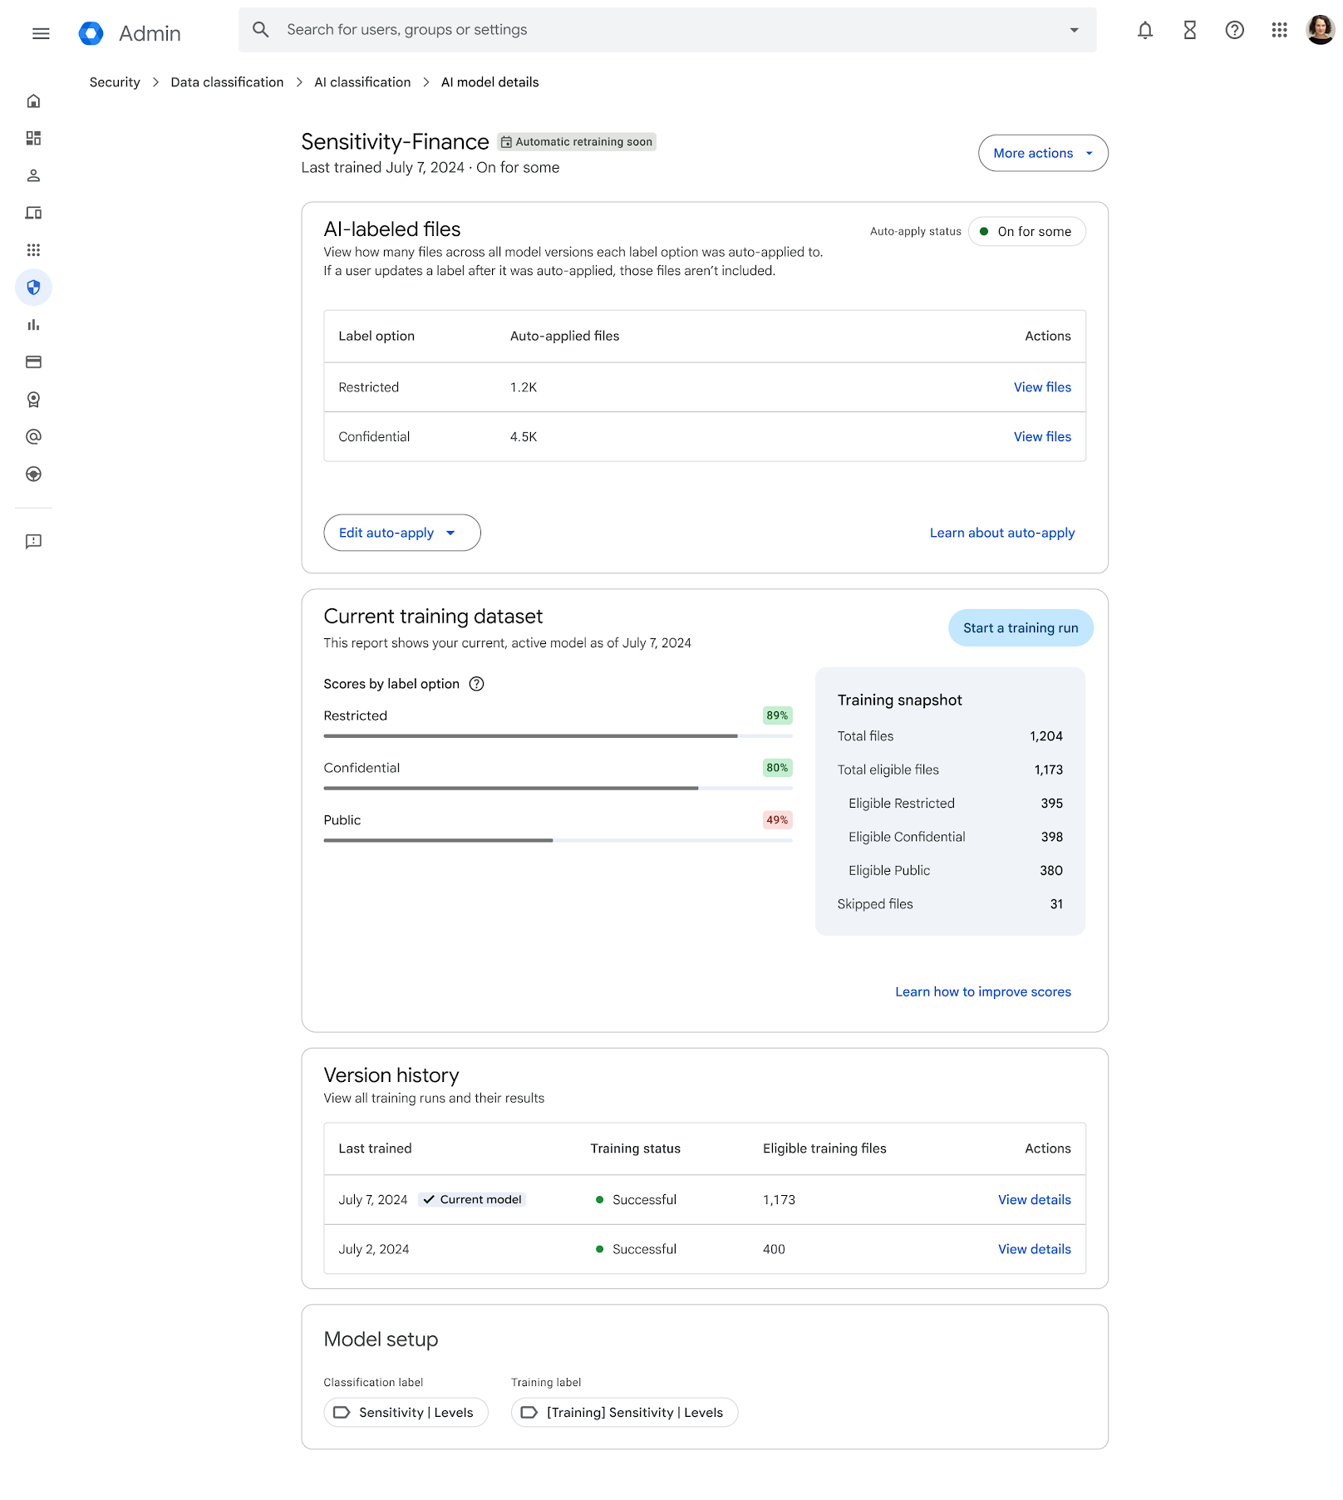This screenshot has width=1343, height=1500.
Task: Open the steering wheel sidebar icon
Action: [x=33, y=475]
